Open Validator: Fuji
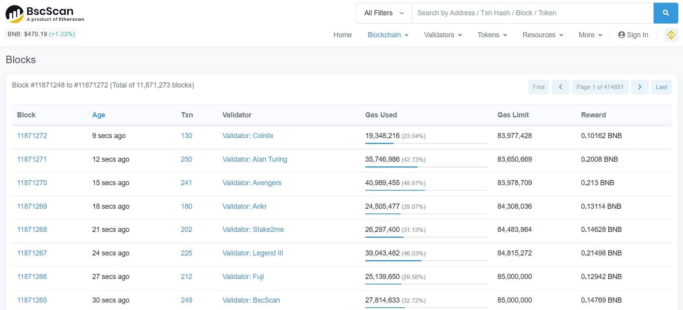Screen dimensions: 683x310 point(243,277)
